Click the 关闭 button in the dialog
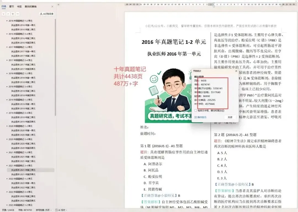The width and height of the screenshot is (298, 212). coord(230,117)
